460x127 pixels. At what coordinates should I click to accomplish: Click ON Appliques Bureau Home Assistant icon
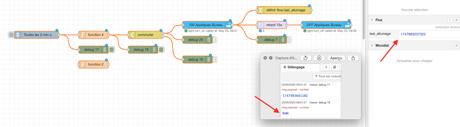click(228, 25)
